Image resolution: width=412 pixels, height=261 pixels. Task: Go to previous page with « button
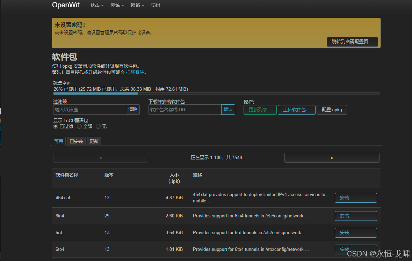coord(101,158)
